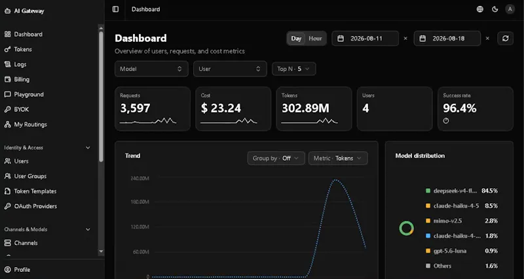
Task: Click the Billing wallet icon
Action: [x=7, y=79]
